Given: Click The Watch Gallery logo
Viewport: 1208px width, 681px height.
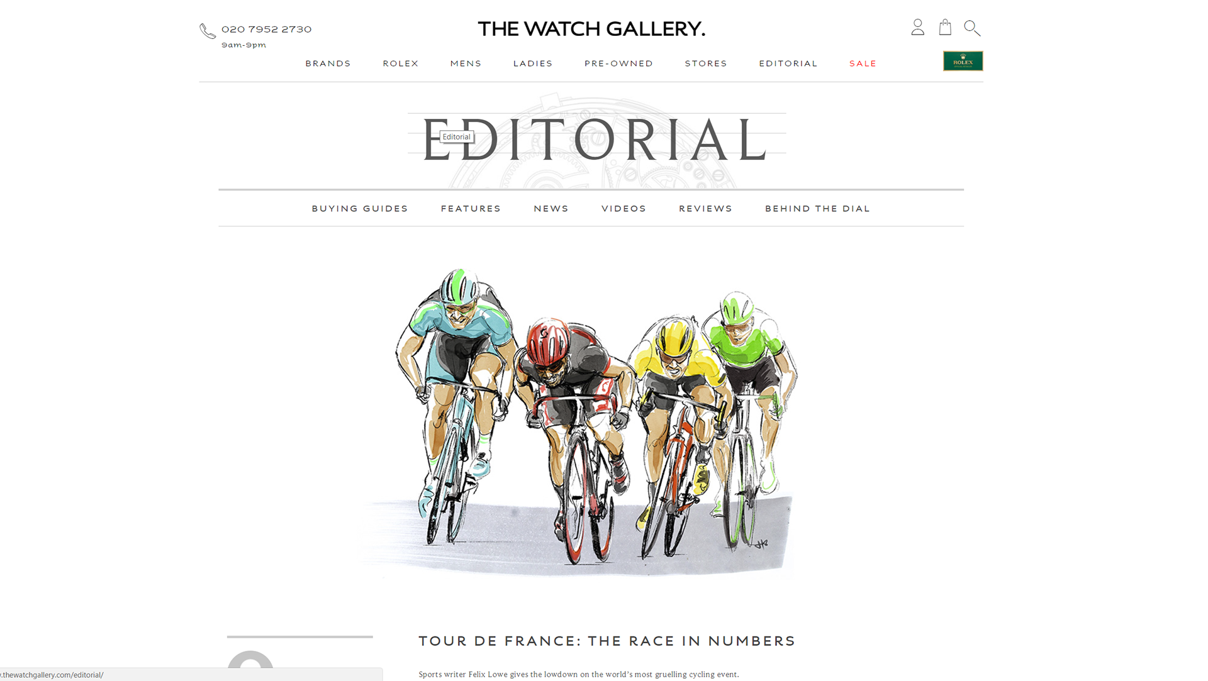Looking at the screenshot, I should [x=591, y=29].
